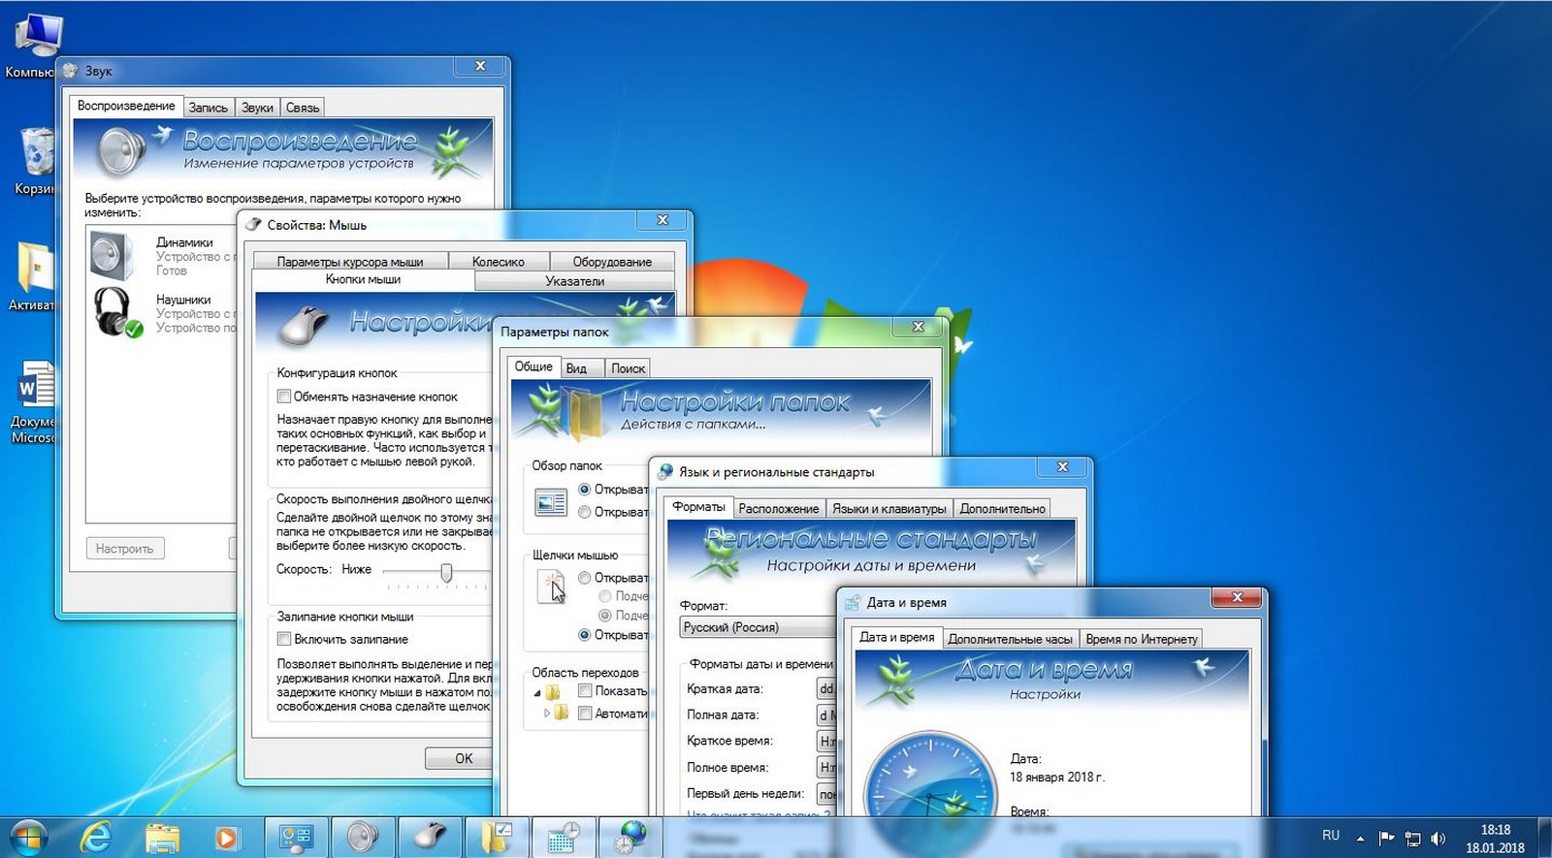The height and width of the screenshot is (858, 1552).
Task: Open the Краткая дата format dropdown
Action: pos(826,688)
